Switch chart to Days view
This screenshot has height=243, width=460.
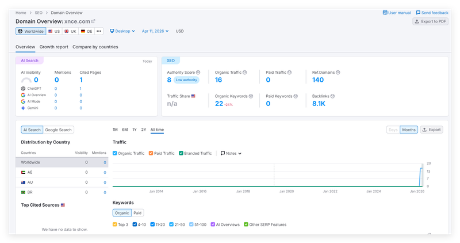393,130
